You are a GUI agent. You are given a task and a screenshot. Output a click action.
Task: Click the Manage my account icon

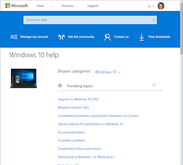[x=14, y=37]
